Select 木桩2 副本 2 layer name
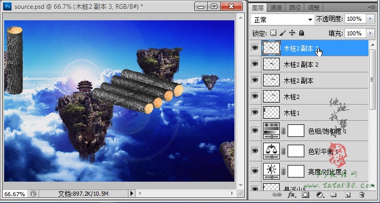This screenshot has height=203, width=380. (301, 65)
